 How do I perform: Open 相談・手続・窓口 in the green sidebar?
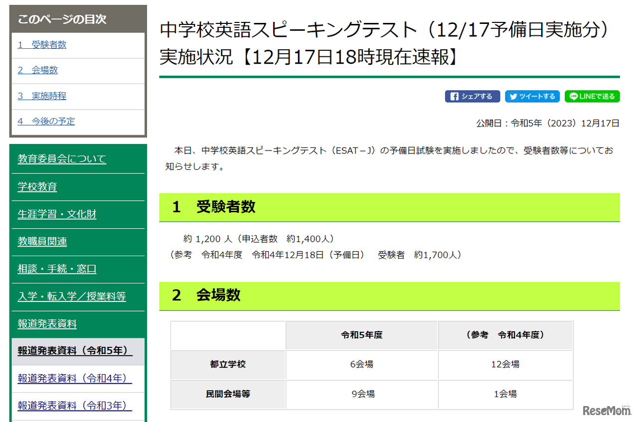click(52, 269)
